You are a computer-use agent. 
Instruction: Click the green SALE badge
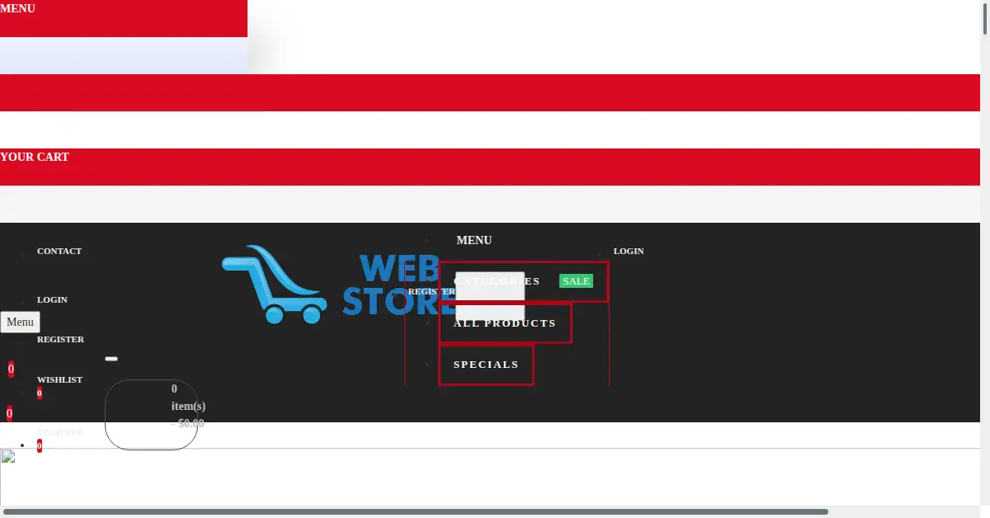(576, 281)
